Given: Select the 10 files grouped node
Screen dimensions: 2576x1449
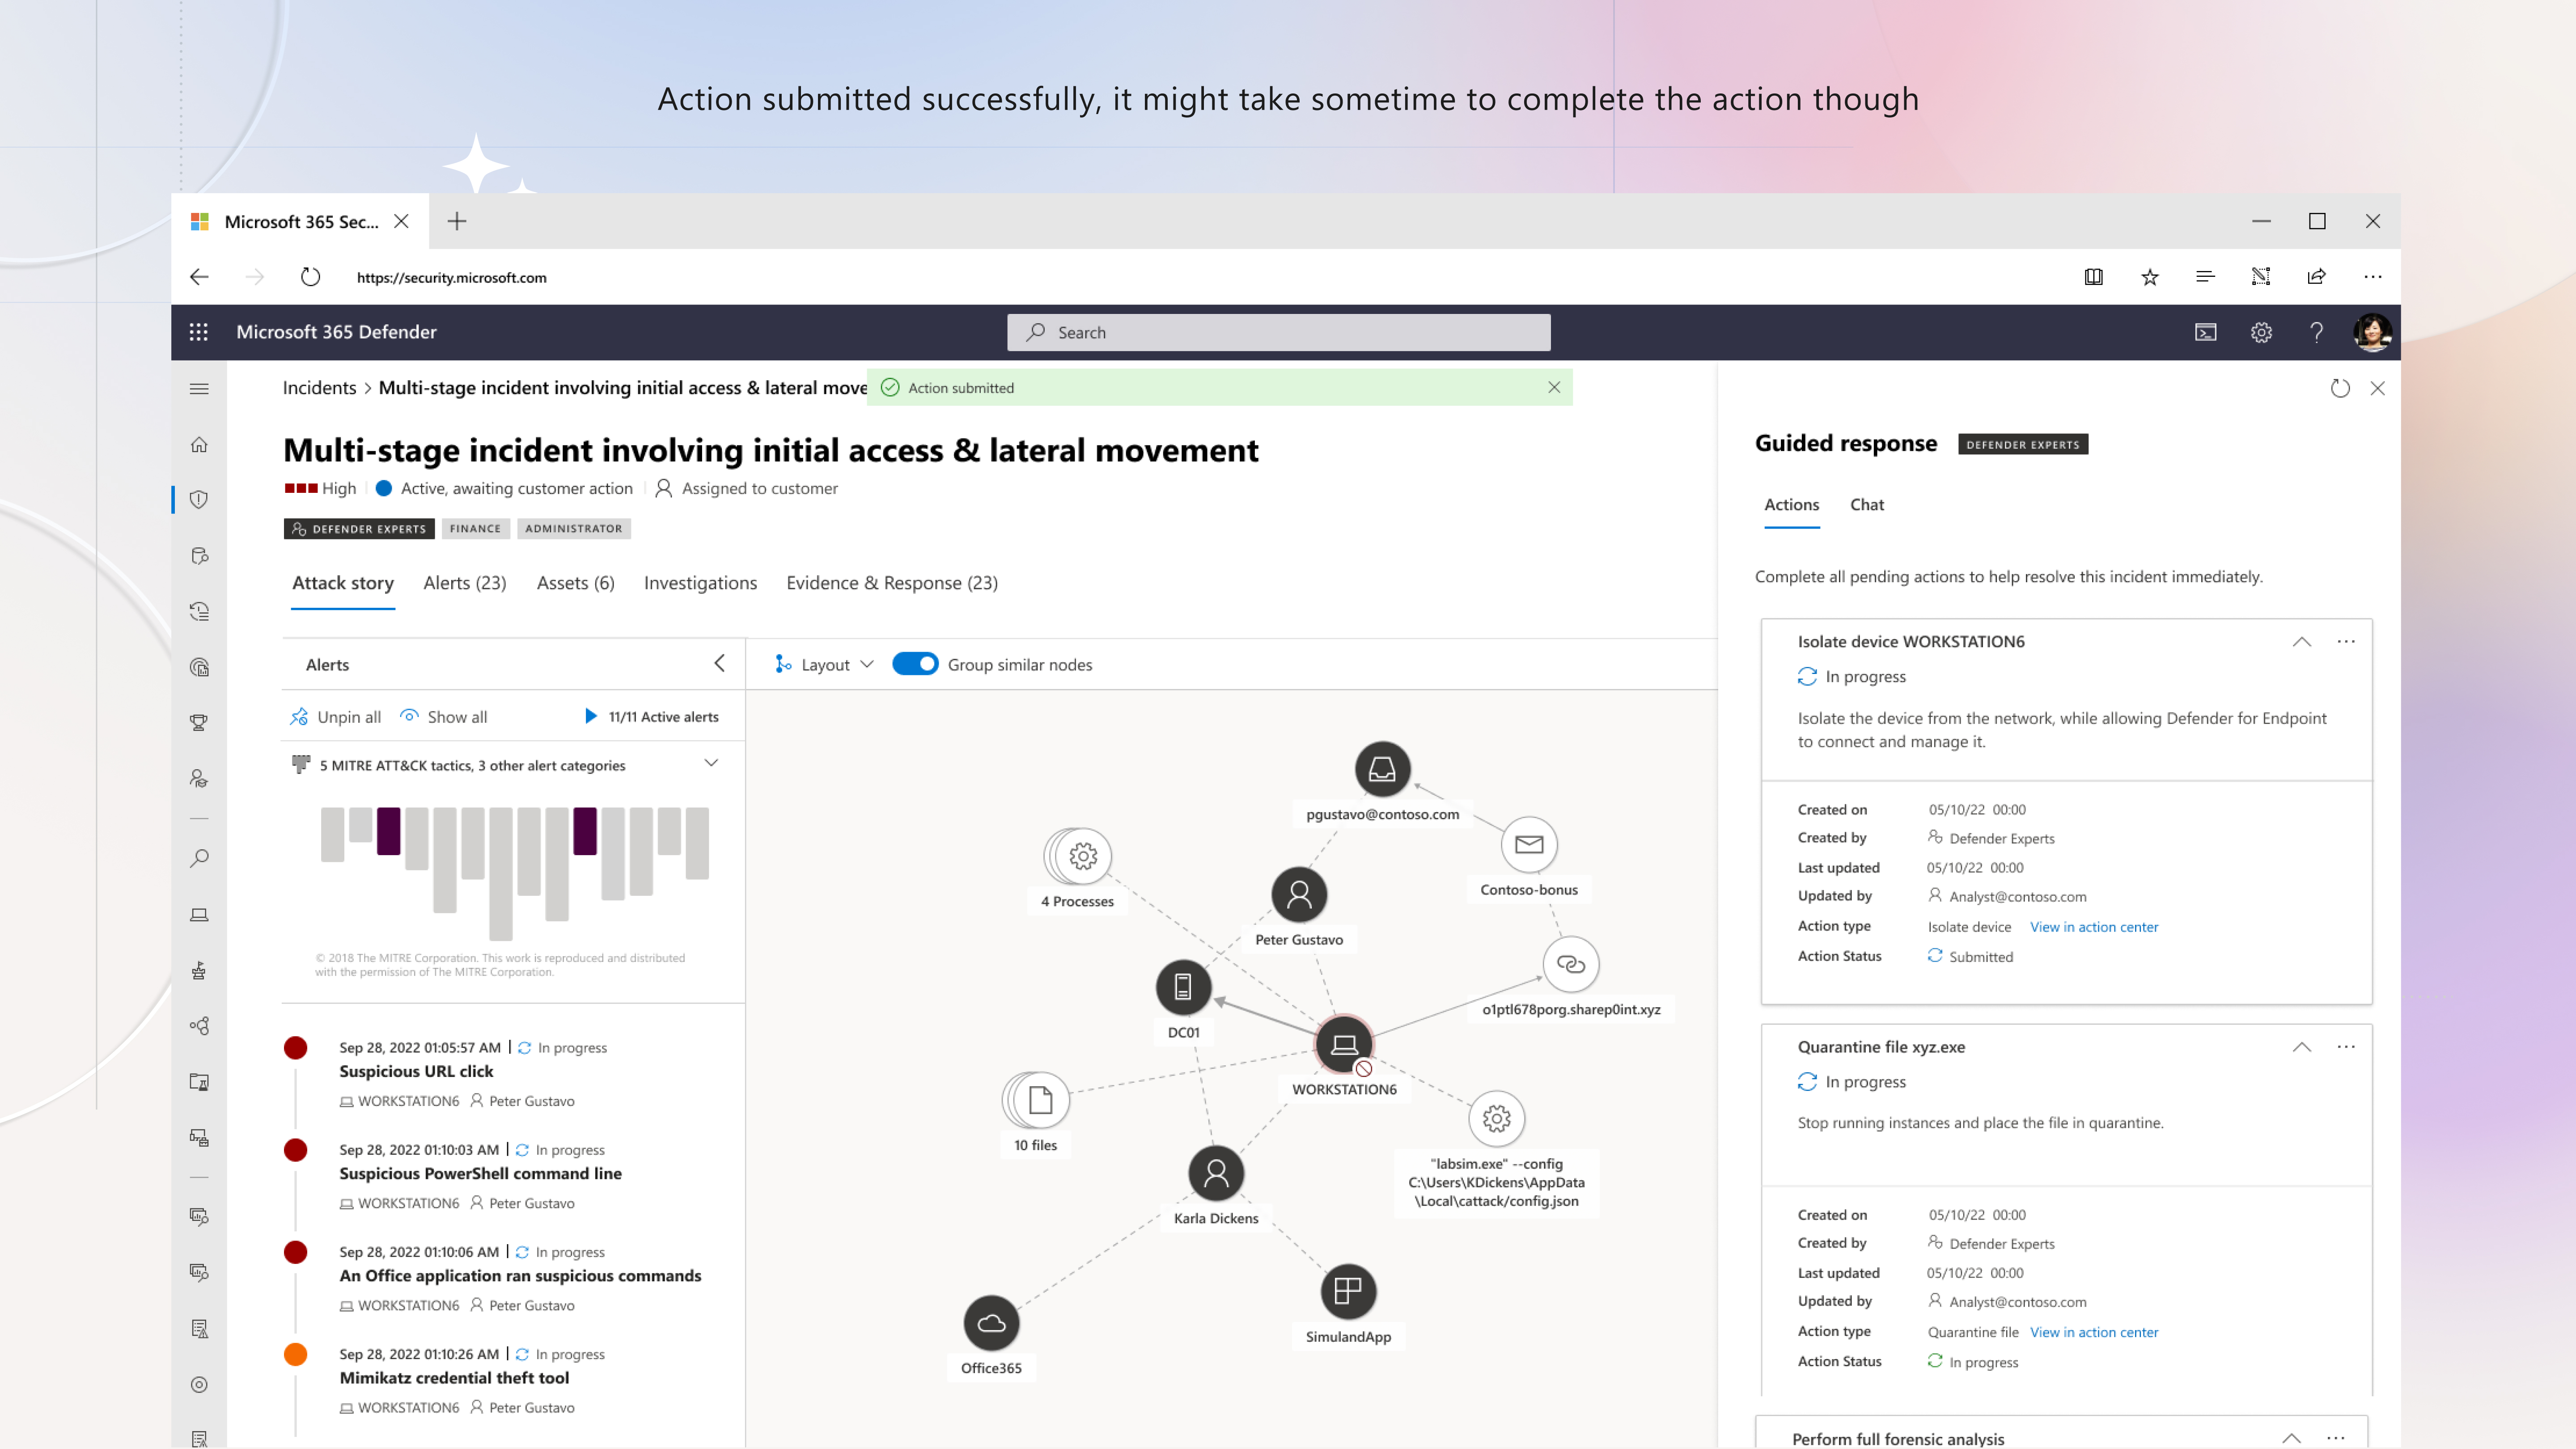Looking at the screenshot, I should tap(1036, 1100).
